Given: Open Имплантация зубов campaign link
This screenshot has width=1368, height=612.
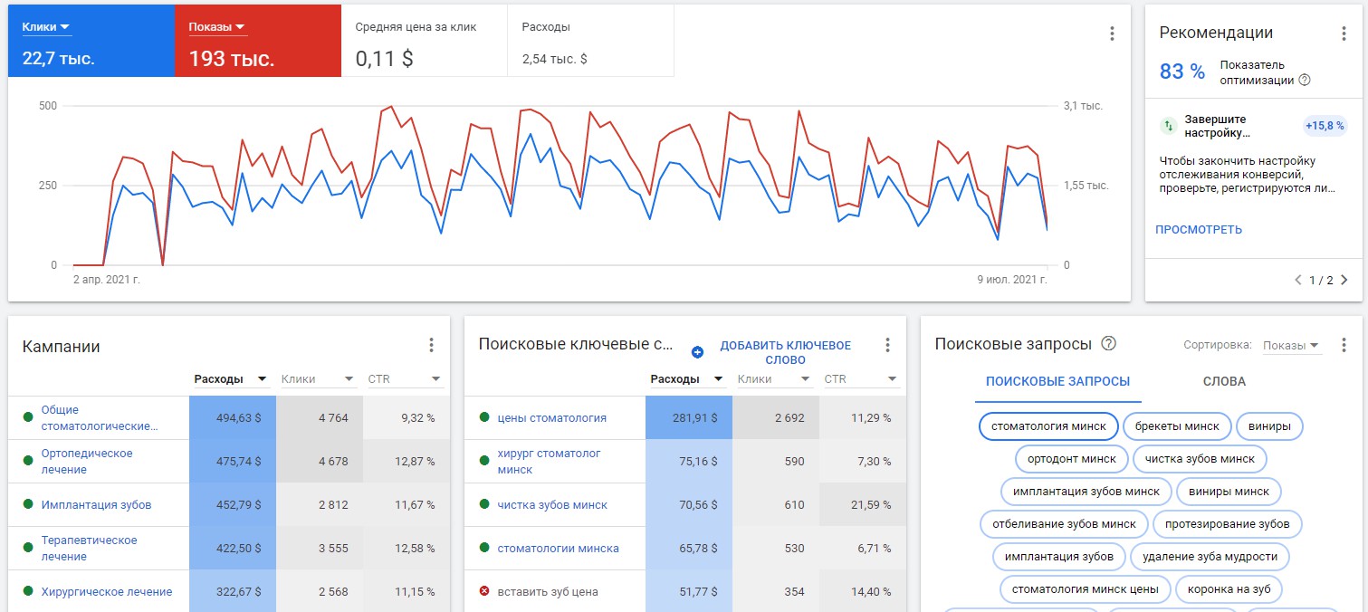Looking at the screenshot, I should [x=96, y=504].
